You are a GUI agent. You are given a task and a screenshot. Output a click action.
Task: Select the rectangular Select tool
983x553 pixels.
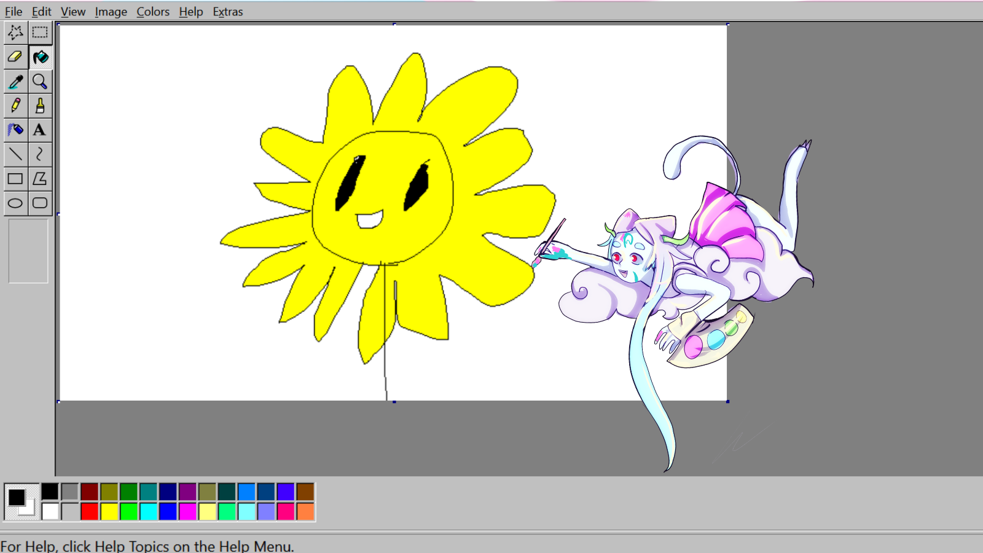(x=40, y=33)
